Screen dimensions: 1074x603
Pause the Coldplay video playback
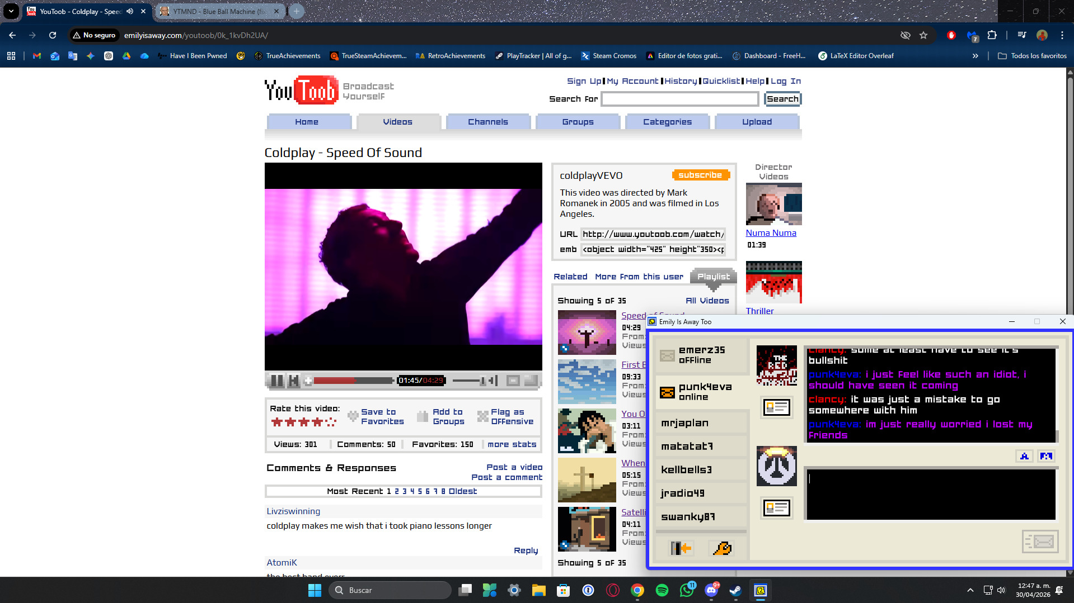(x=276, y=381)
